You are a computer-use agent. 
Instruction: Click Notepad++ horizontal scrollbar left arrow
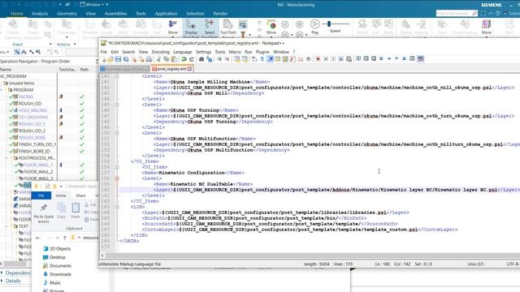point(102,255)
